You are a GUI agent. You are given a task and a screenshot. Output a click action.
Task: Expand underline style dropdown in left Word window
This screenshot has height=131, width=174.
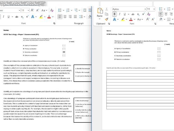[x=12, y=17]
